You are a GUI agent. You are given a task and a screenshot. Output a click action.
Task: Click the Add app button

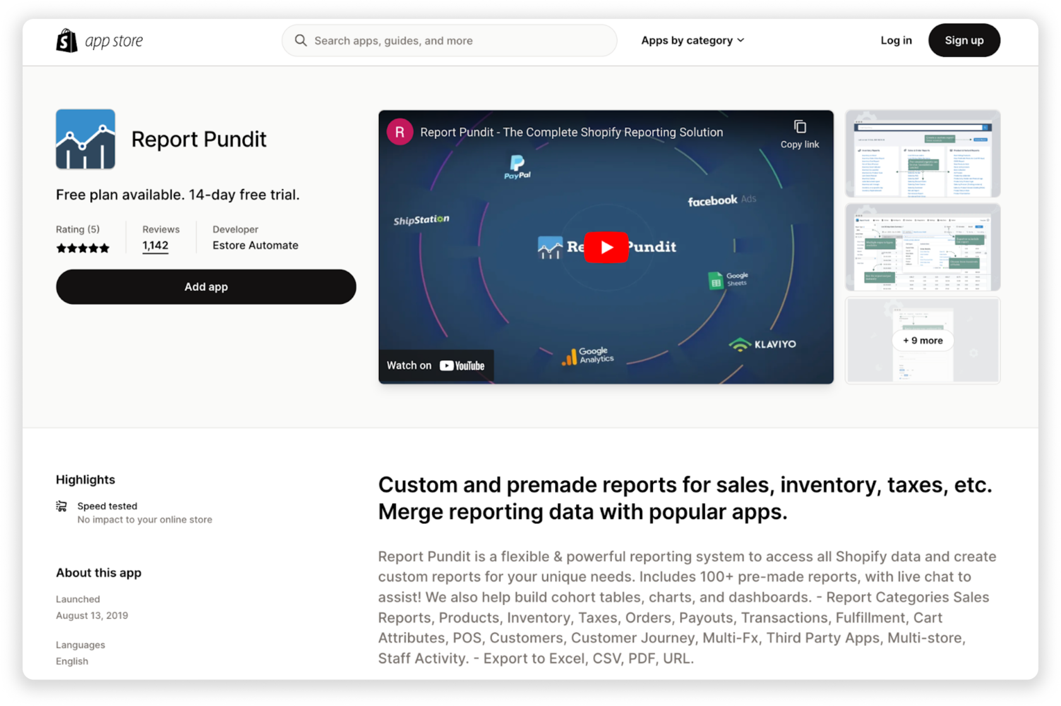tap(206, 286)
